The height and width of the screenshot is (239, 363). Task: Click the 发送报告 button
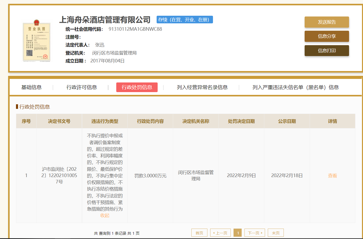(x=327, y=22)
